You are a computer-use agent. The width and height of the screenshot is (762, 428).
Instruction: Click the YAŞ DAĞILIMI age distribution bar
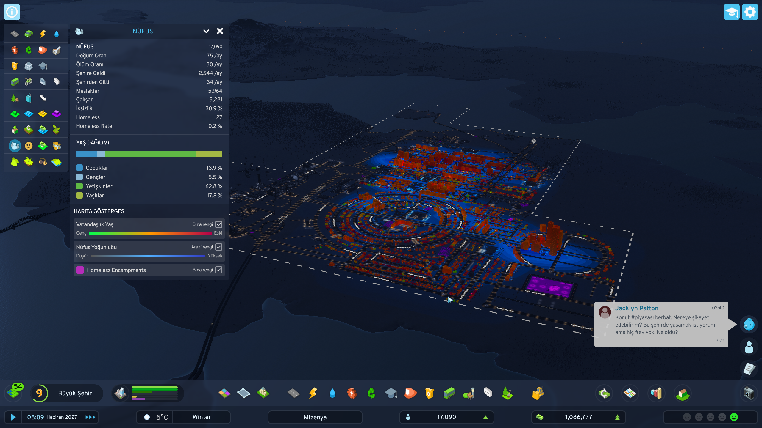(149, 154)
